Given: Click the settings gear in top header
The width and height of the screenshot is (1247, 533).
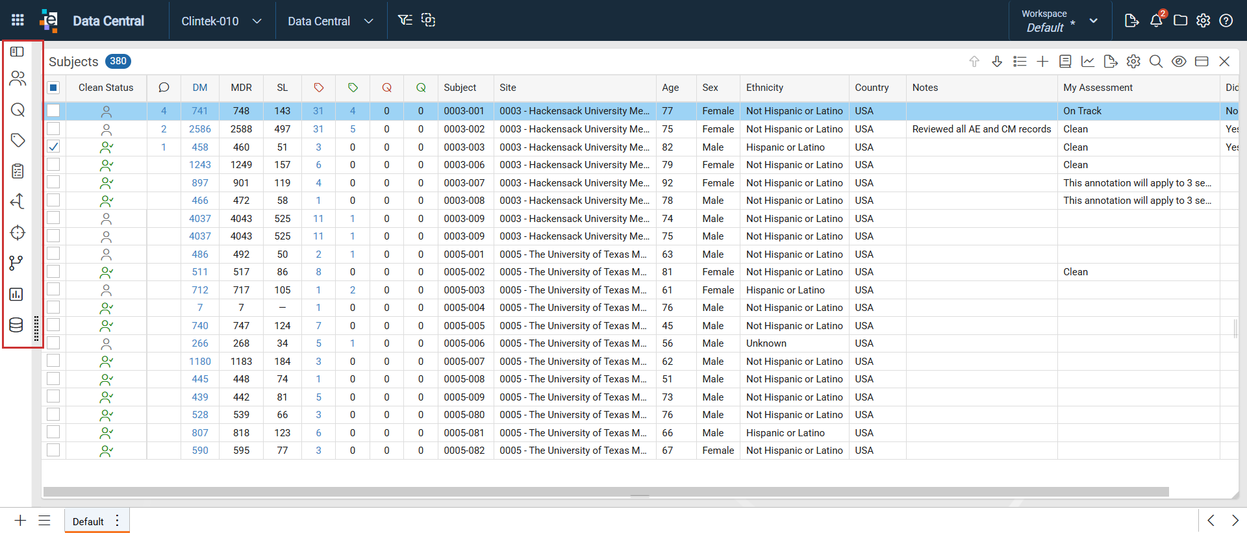Looking at the screenshot, I should (x=1203, y=21).
